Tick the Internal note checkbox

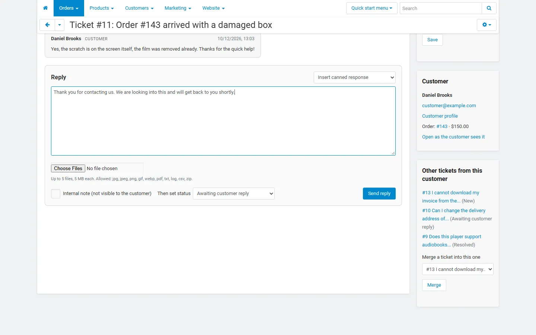coord(56,194)
